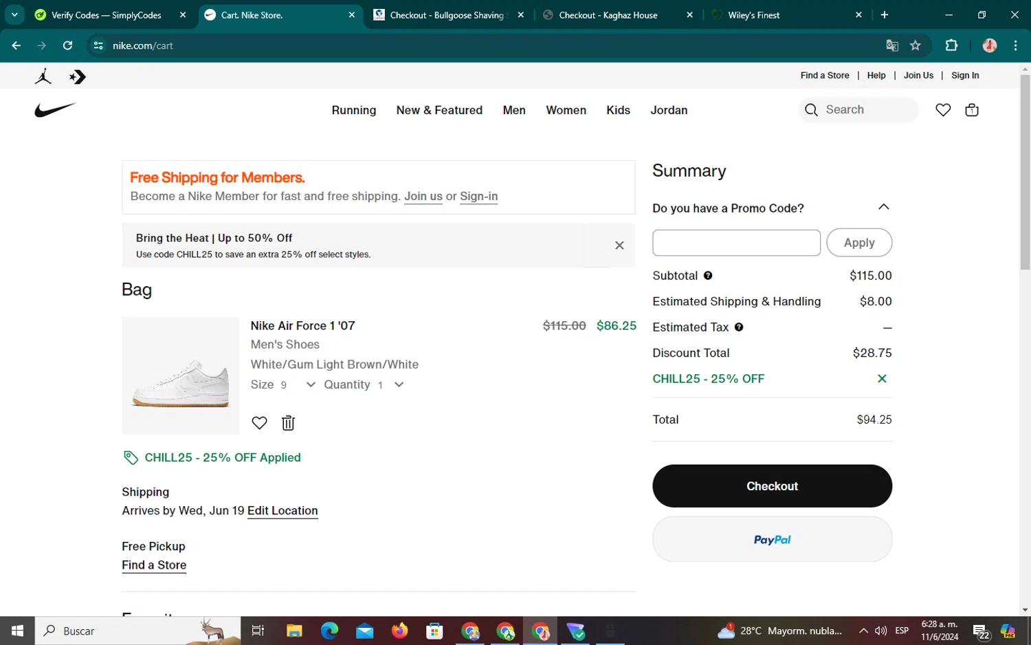1031x645 pixels.
Task: View site information icon in address bar
Action: (98, 45)
